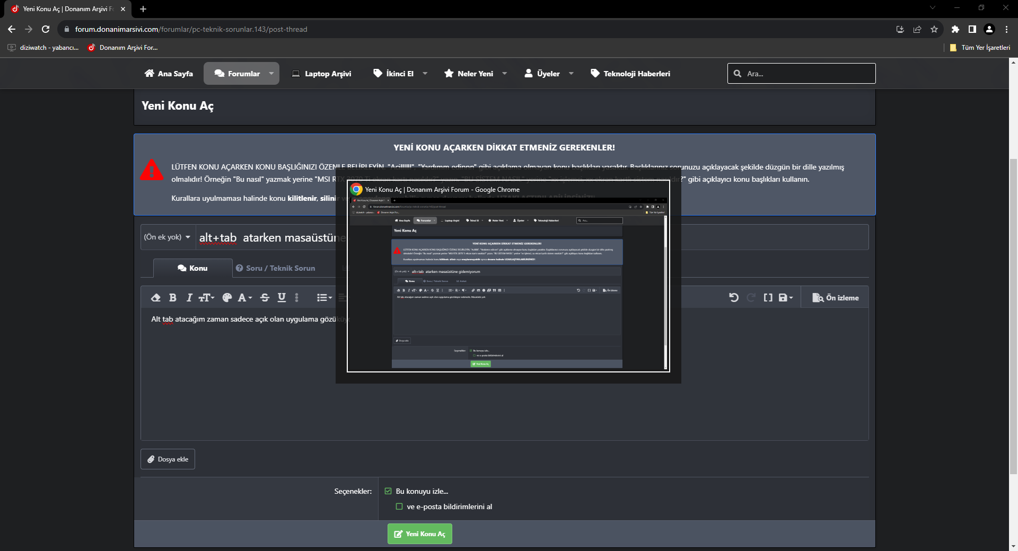
Task: Open Laptop Arşivi page
Action: [321, 74]
